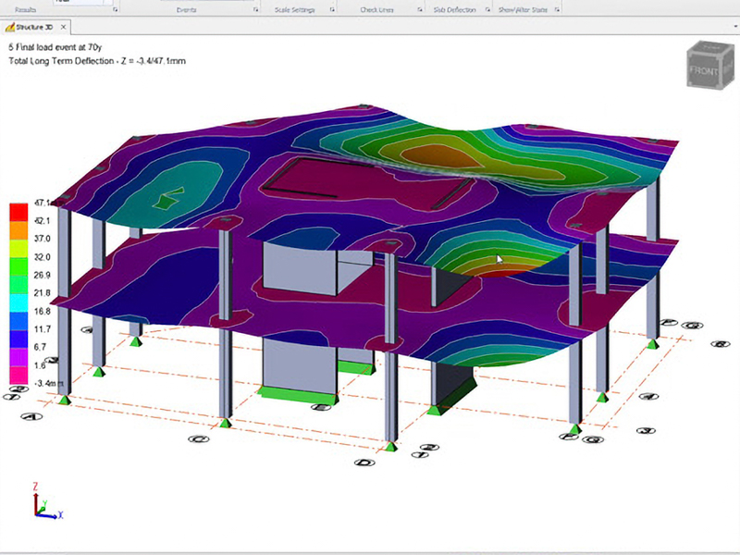740x555 pixels.
Task: Open the Events group dialog launcher
Action: 256,9
